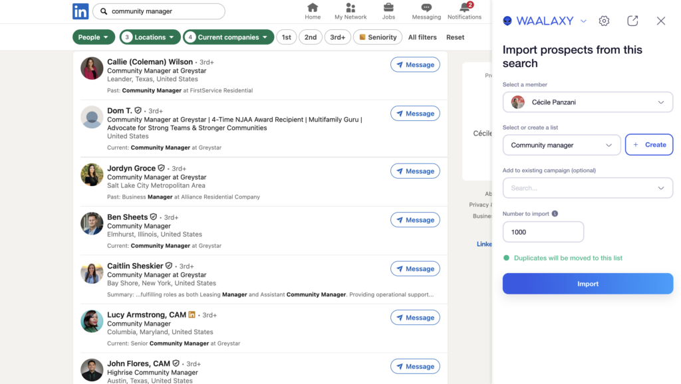681x384 pixels.
Task: Open John Flores' profile photo
Action: [92, 370]
